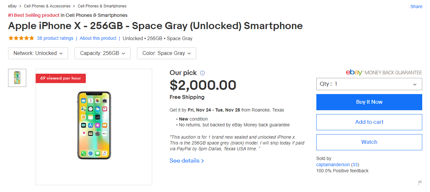This screenshot has width=430, height=192.
Task: Click the "69 viewed per hour" badge
Action: (x=61, y=78)
